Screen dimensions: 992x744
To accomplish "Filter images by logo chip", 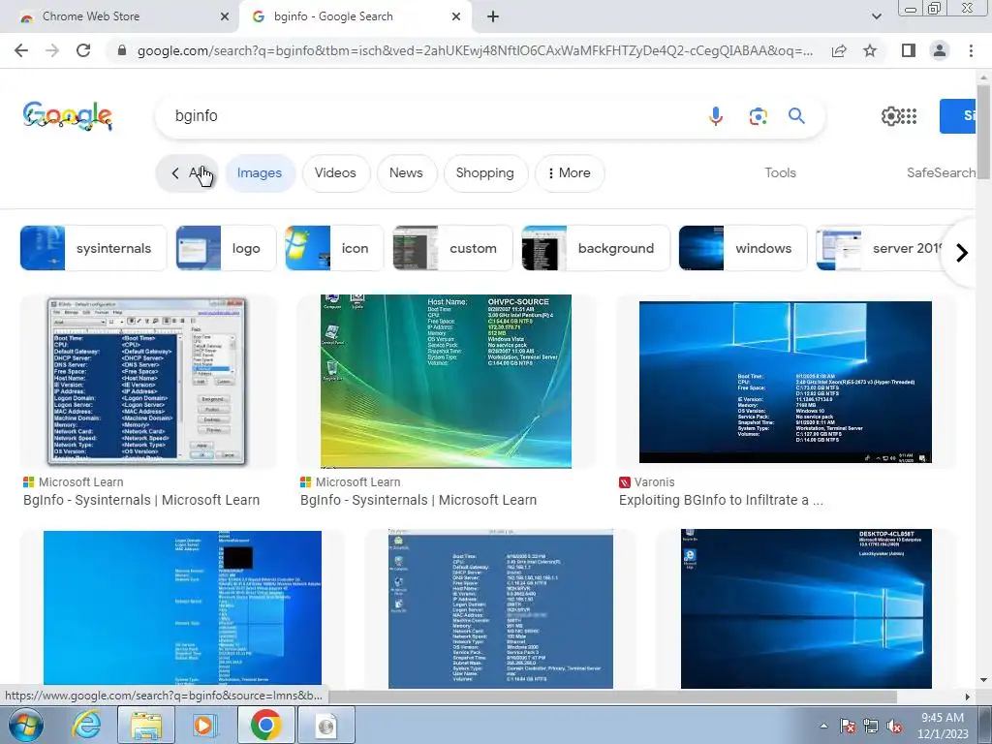I will [x=227, y=248].
